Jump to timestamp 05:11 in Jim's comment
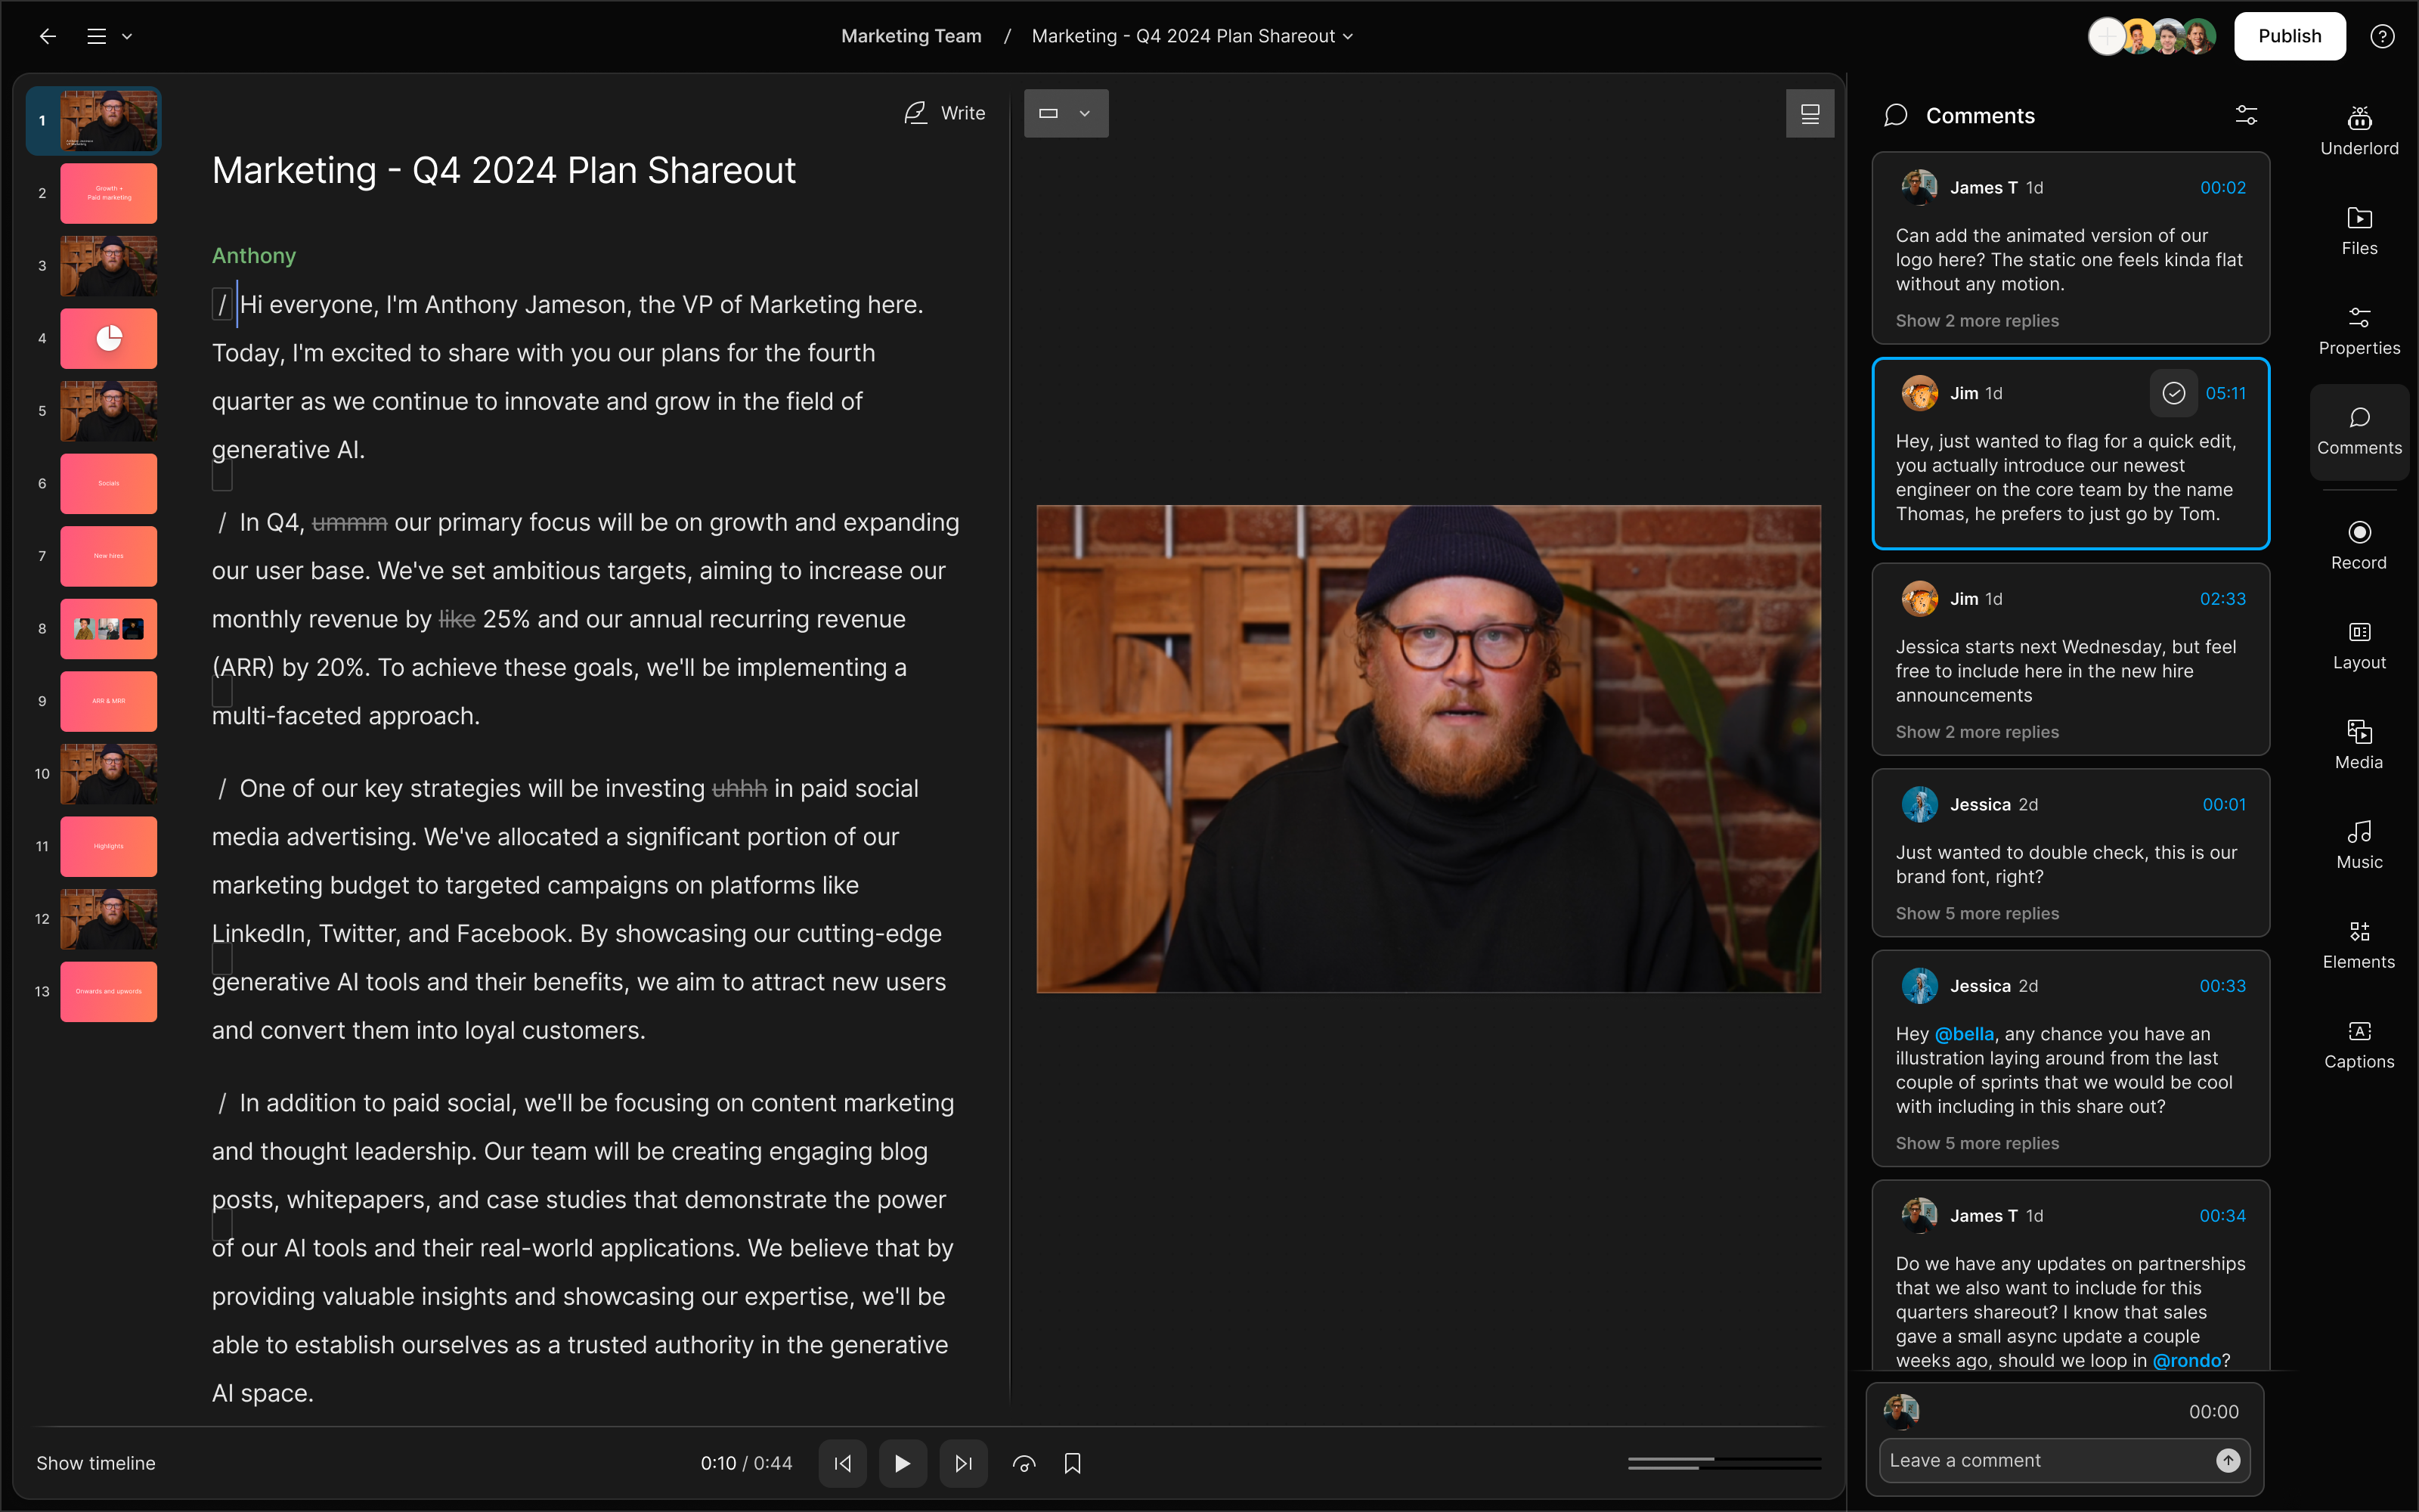This screenshot has height=1512, width=2419. [x=2225, y=393]
